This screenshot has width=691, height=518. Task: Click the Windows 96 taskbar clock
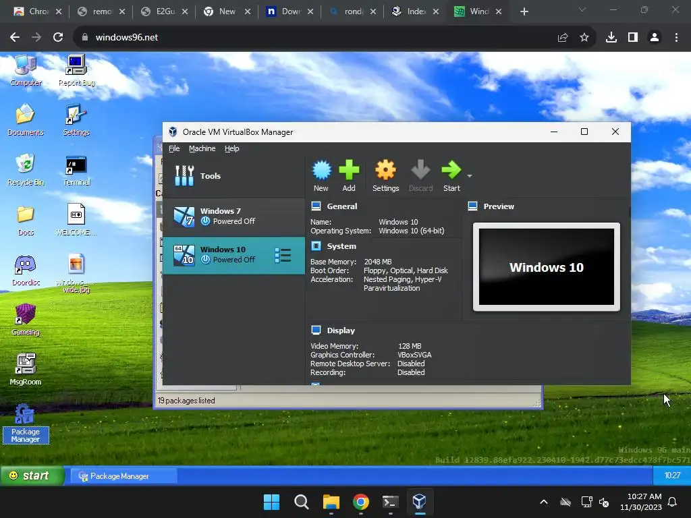672,476
